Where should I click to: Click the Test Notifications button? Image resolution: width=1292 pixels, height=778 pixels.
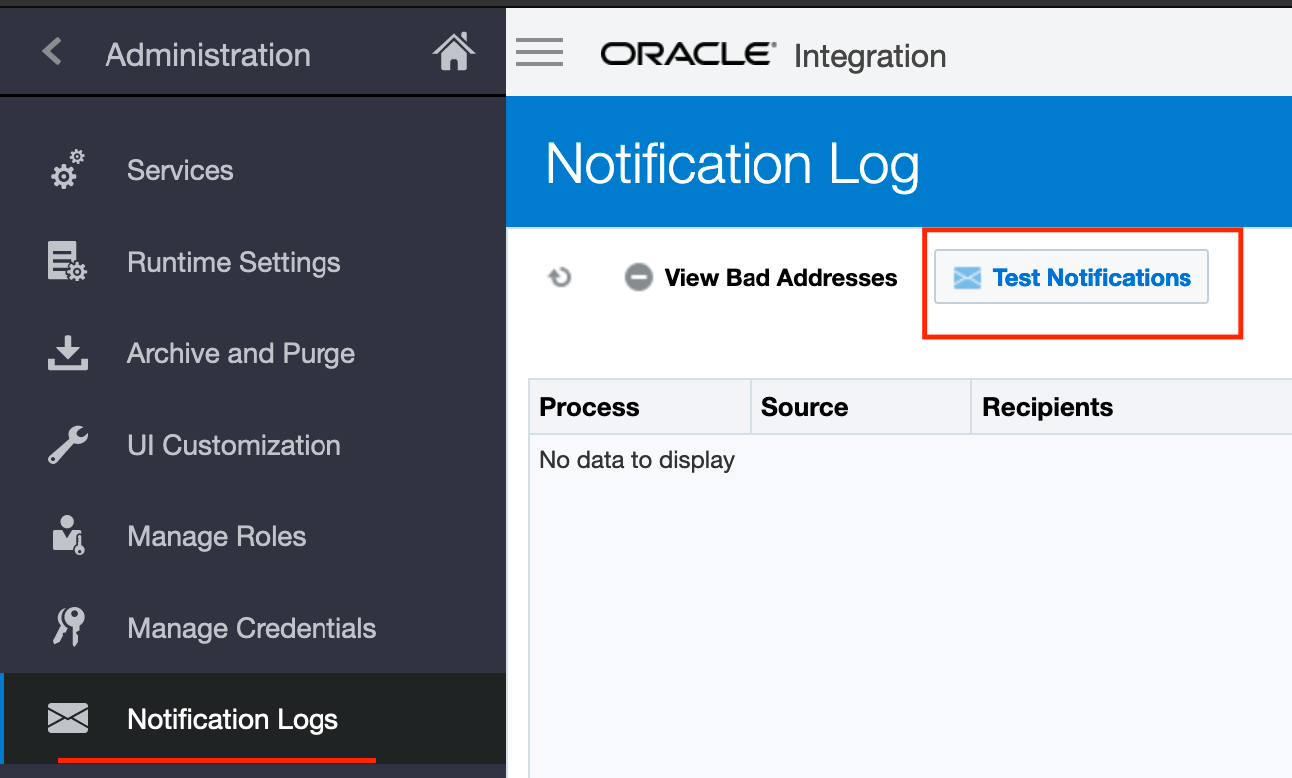[1071, 277]
